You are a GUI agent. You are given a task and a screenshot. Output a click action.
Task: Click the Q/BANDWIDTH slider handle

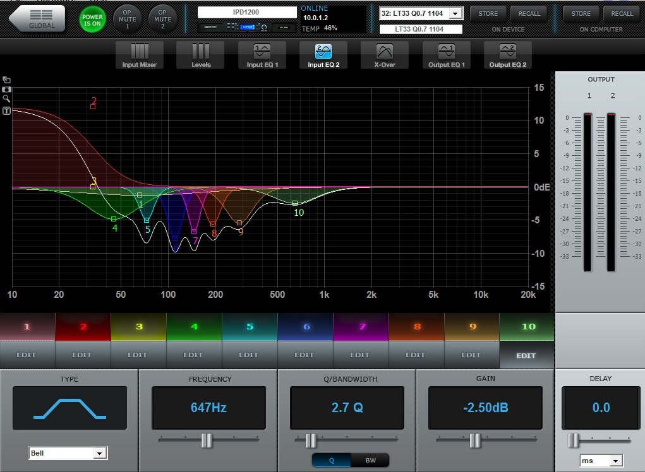pyautogui.click(x=311, y=440)
